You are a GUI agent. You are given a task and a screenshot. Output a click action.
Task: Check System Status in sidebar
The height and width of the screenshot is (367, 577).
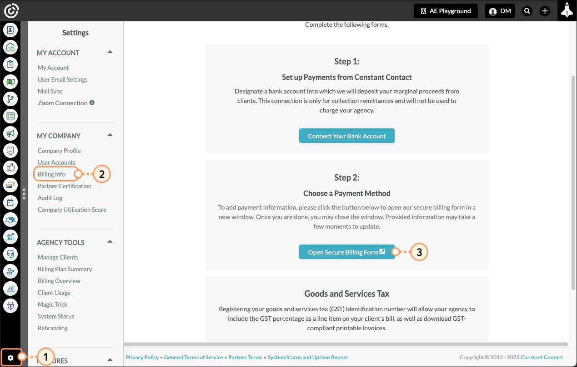(56, 316)
